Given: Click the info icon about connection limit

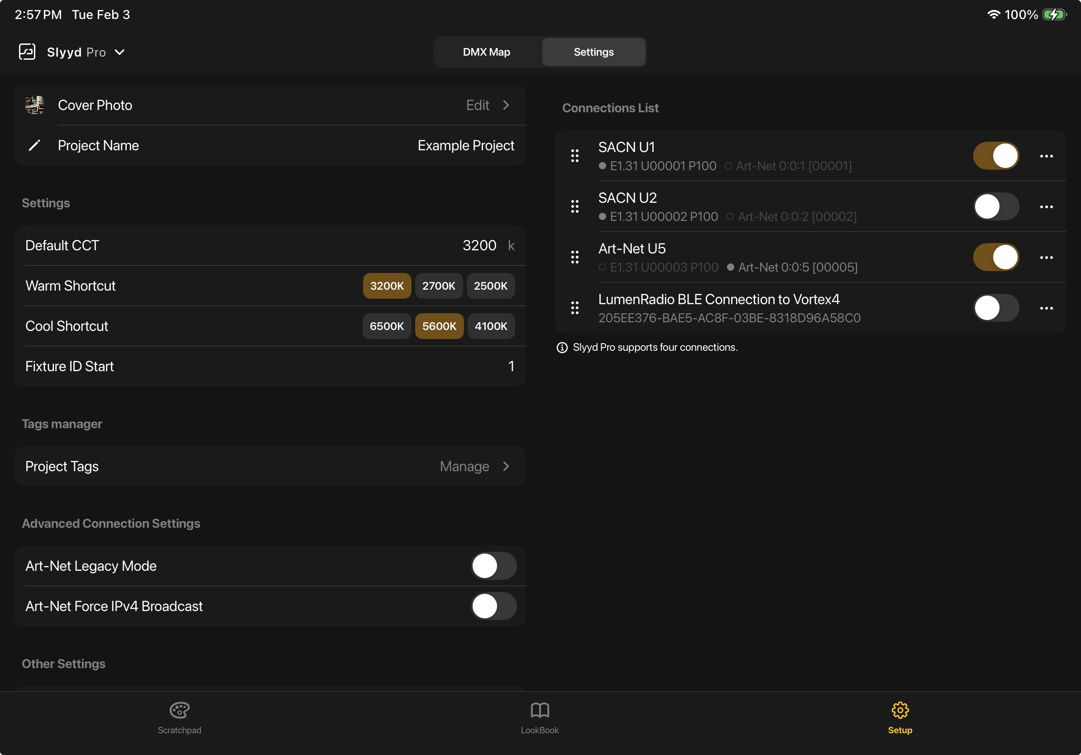Looking at the screenshot, I should 562,347.
